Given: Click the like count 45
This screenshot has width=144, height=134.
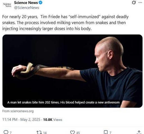Looking at the screenshot, I should [x=78, y=133].
